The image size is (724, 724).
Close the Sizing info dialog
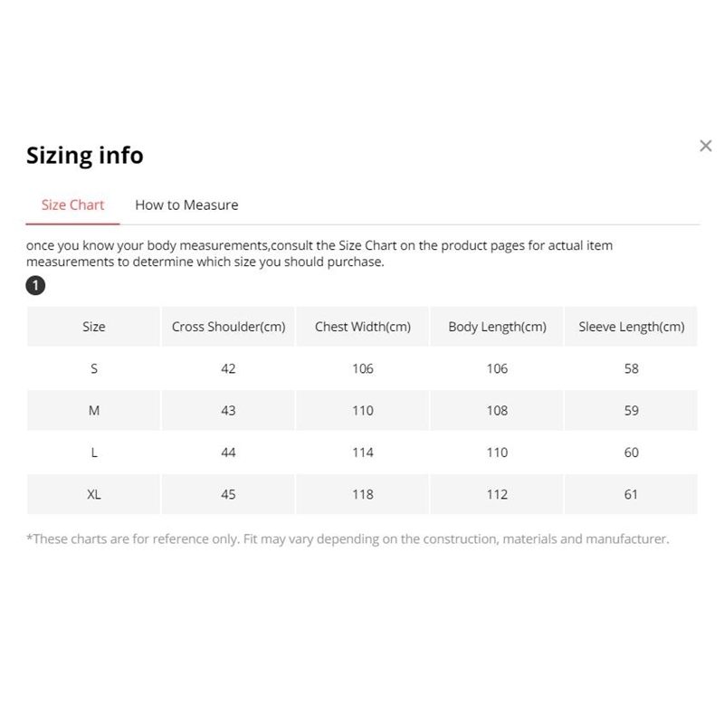click(x=706, y=146)
